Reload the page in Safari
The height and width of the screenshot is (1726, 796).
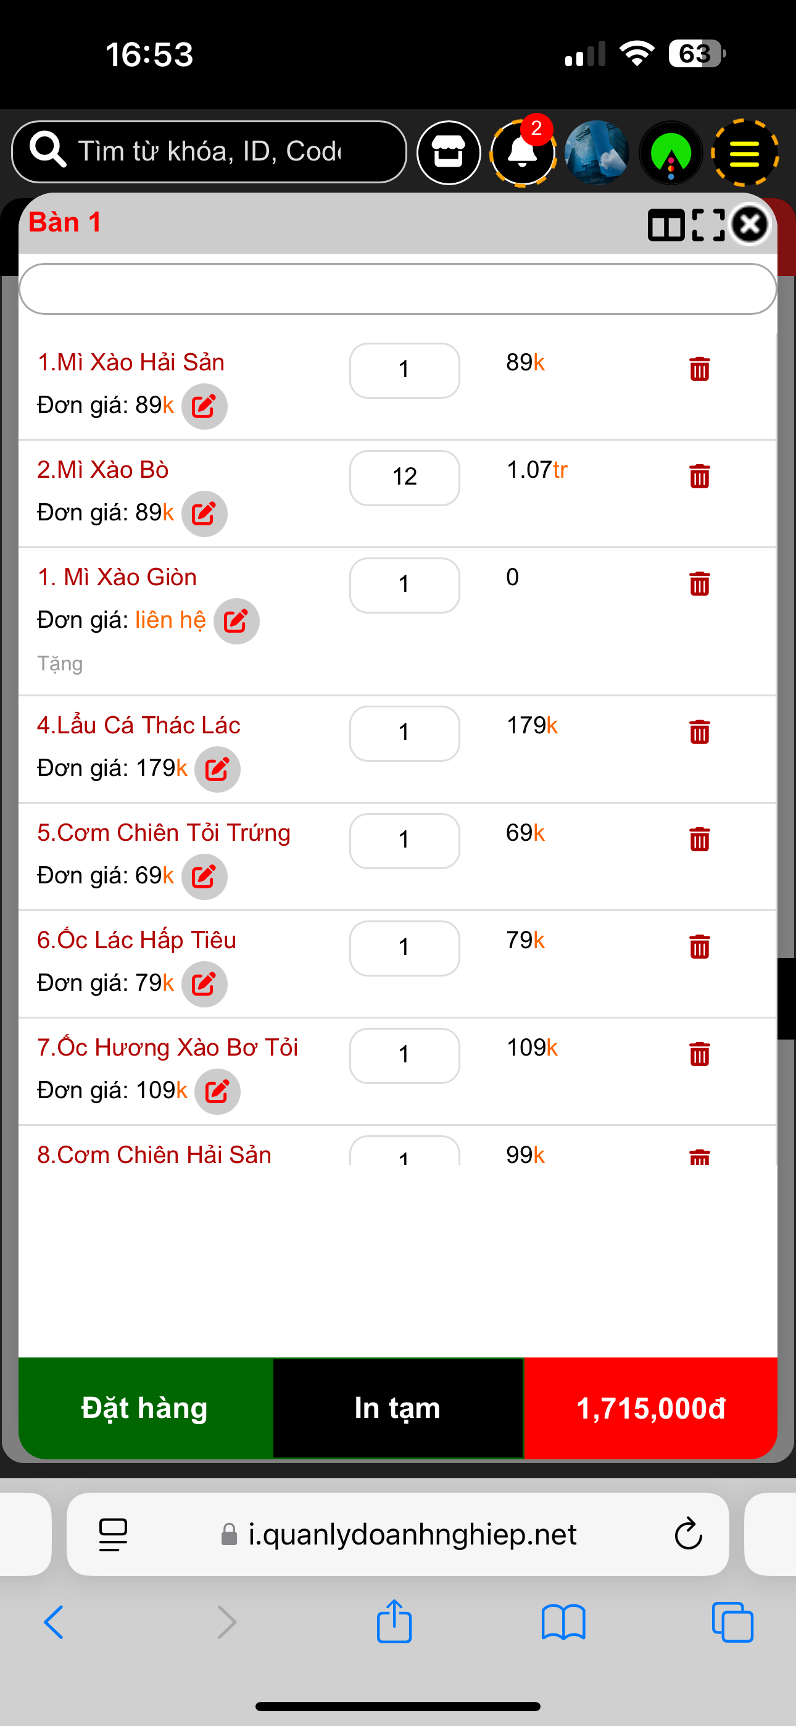687,1533
